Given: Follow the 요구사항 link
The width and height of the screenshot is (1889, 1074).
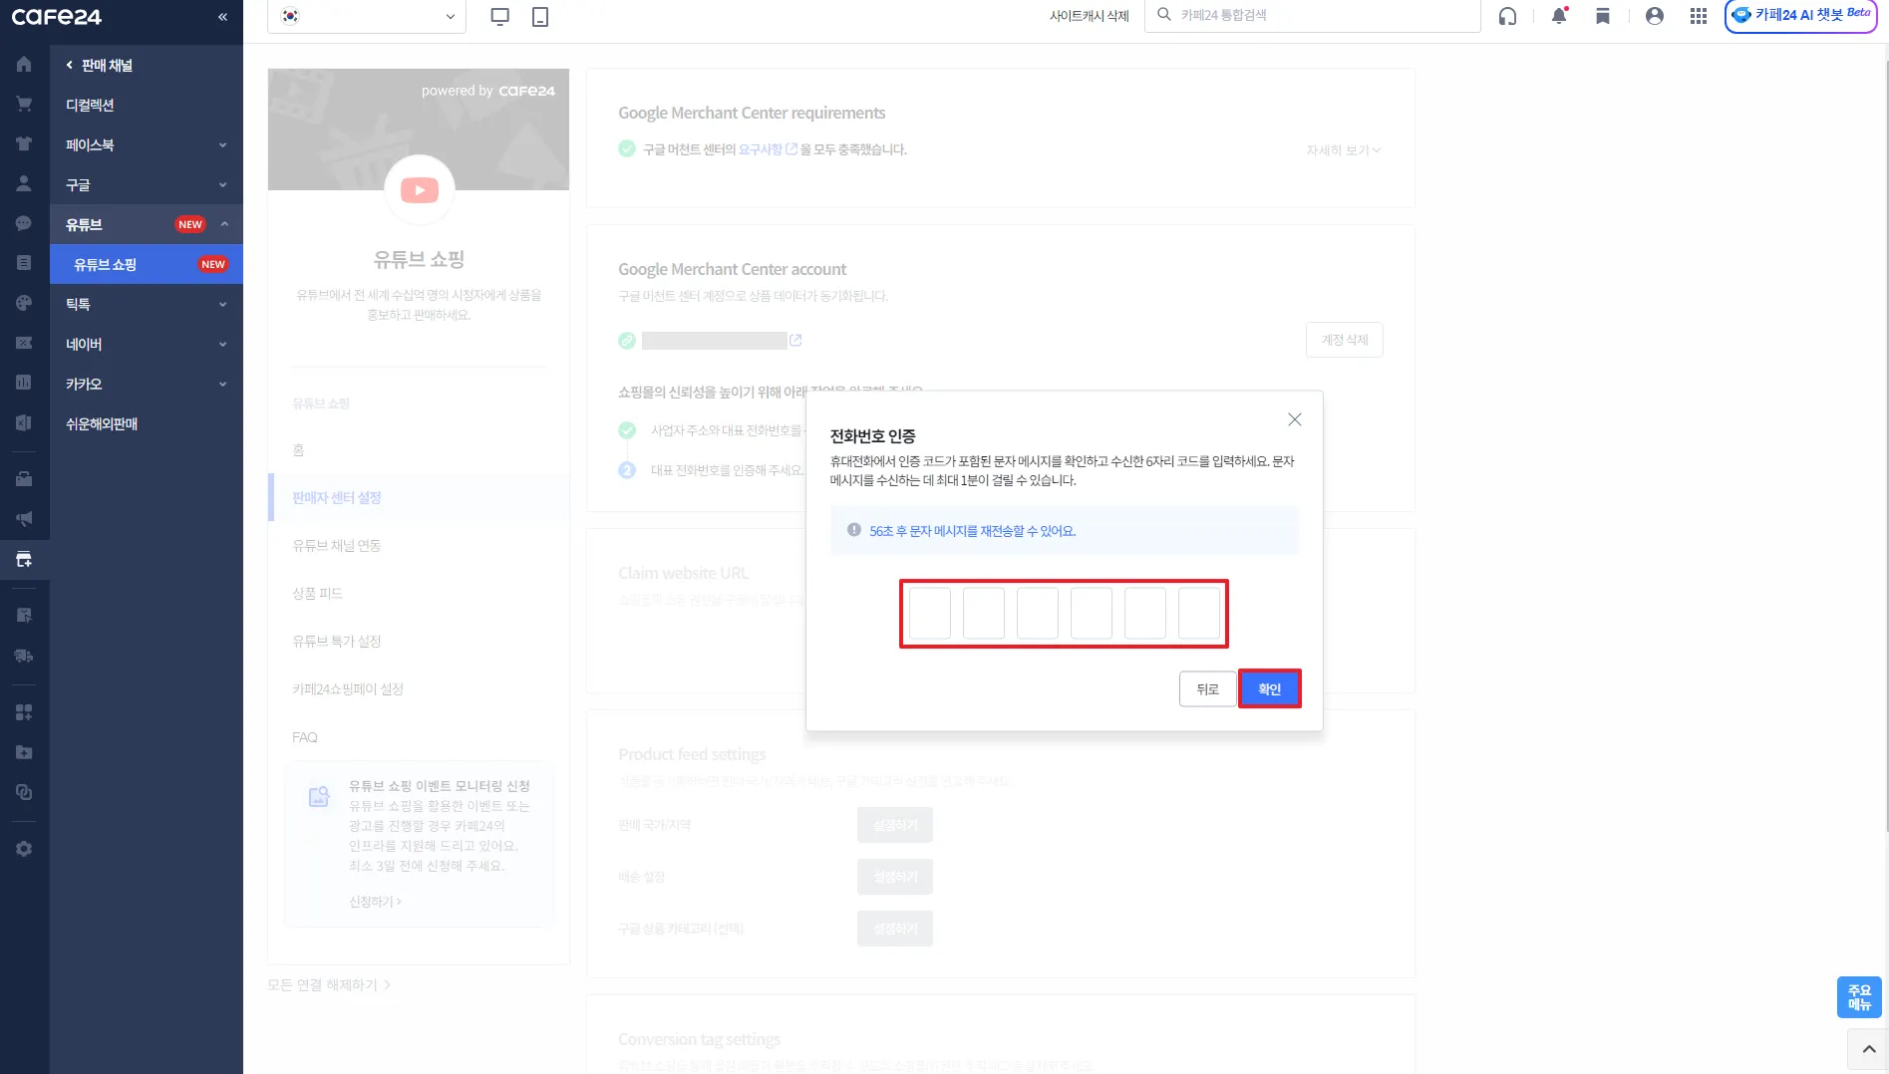Looking at the screenshot, I should [761, 149].
